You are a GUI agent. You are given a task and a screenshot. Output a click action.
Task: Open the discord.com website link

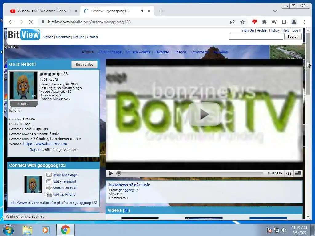(x=45, y=144)
